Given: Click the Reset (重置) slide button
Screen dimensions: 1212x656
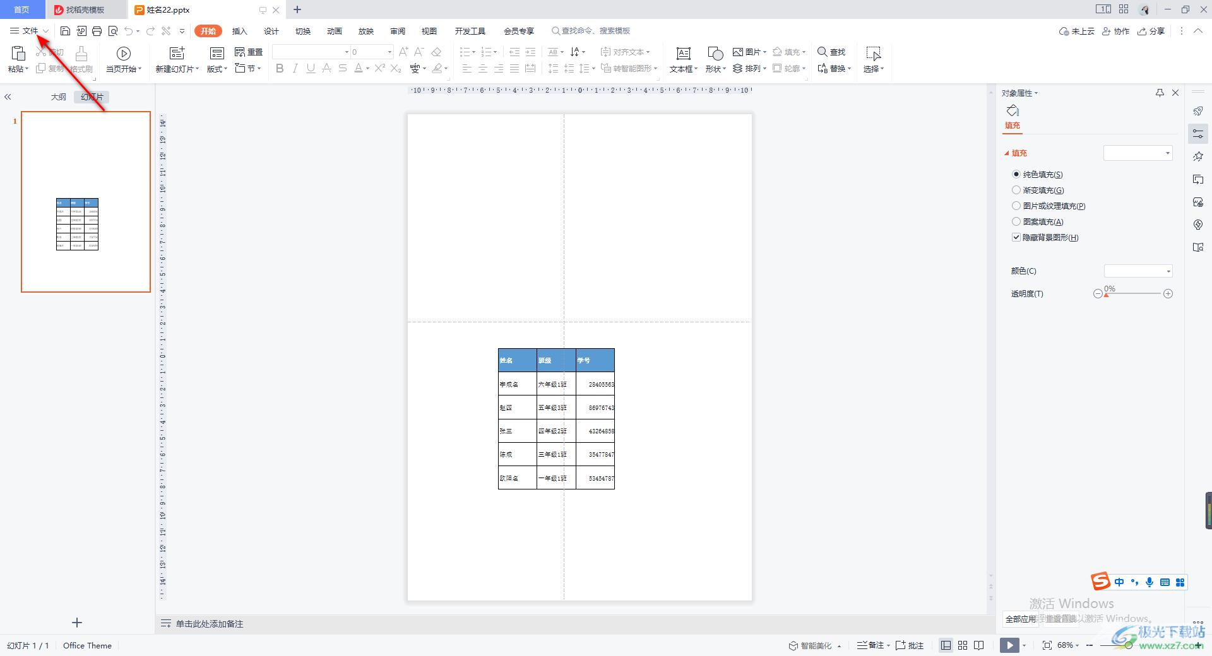Looking at the screenshot, I should [x=249, y=52].
